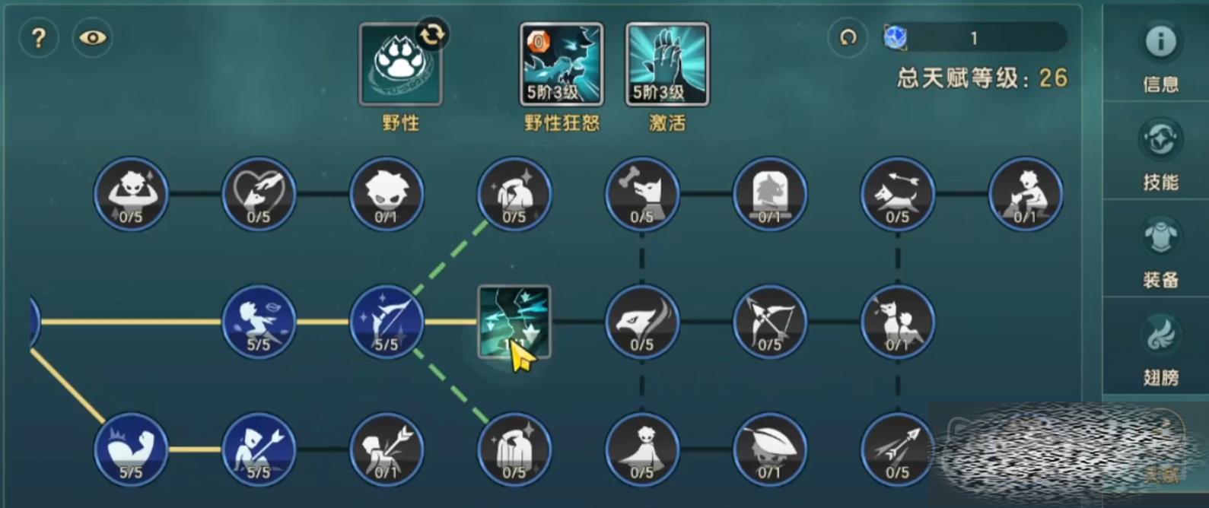This screenshot has height=508, width=1209.
Task: Select the heart with wolf talent node
Action: pyautogui.click(x=259, y=194)
